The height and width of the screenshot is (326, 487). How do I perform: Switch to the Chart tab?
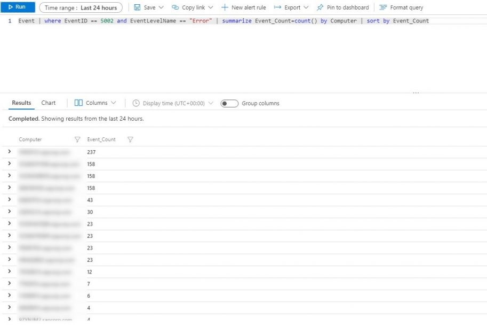pos(49,103)
